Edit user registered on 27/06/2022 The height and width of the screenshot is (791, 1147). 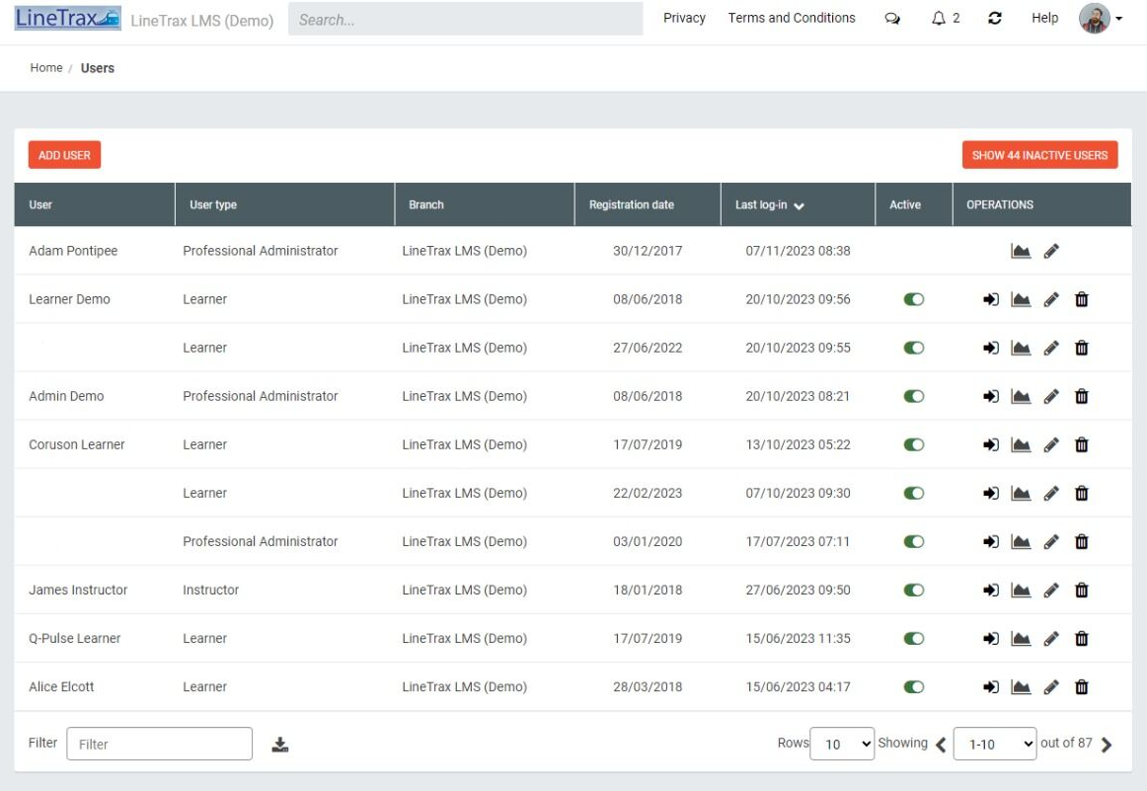click(x=1051, y=348)
